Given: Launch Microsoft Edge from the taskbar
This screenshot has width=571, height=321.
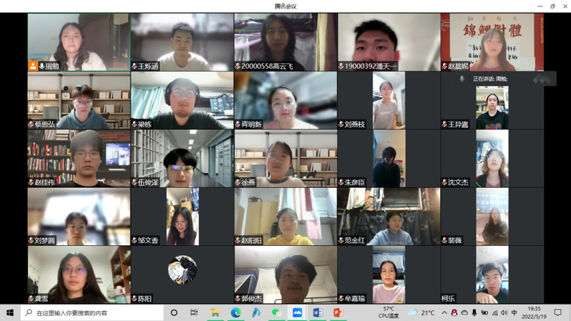Looking at the screenshot, I should coord(235,312).
